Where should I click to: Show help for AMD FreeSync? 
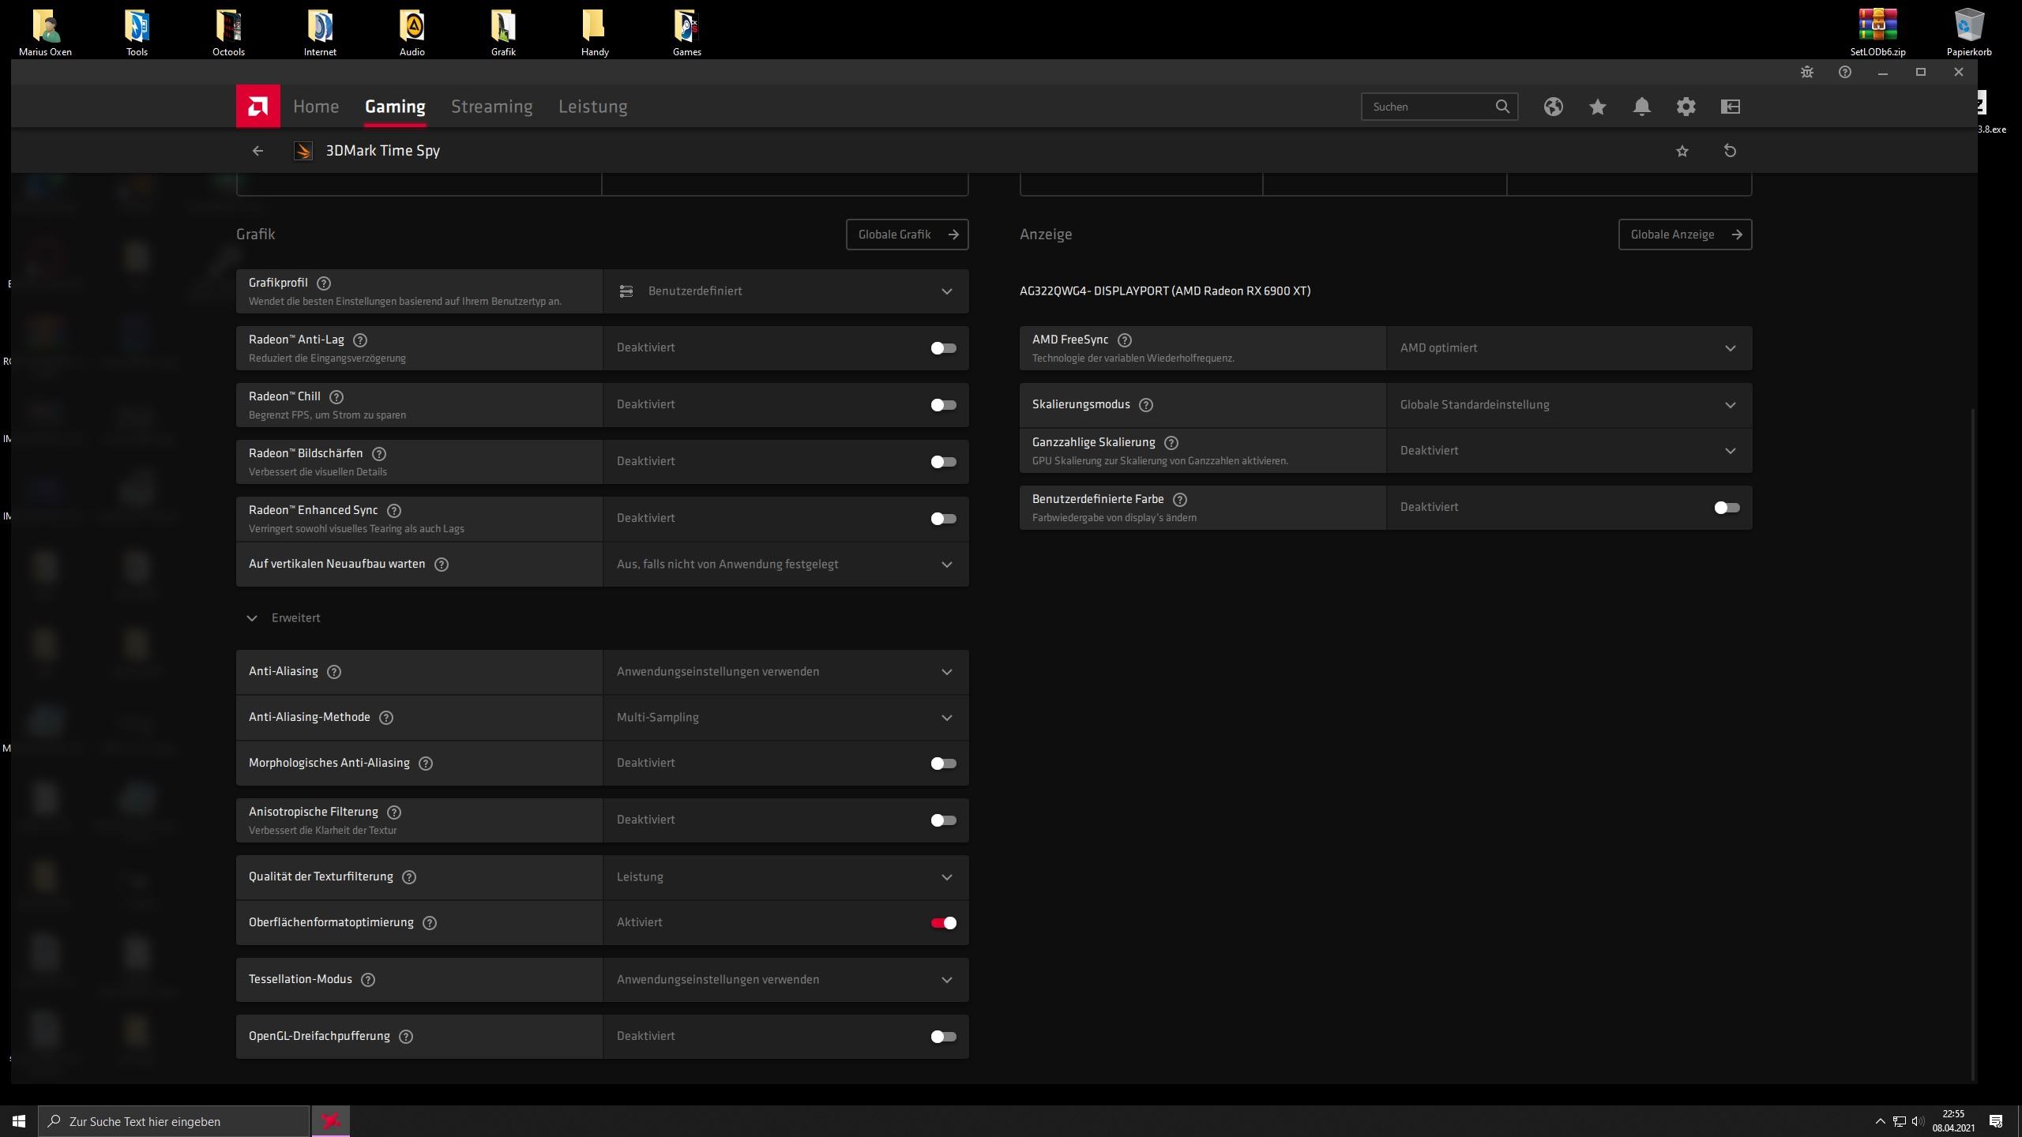point(1124,340)
